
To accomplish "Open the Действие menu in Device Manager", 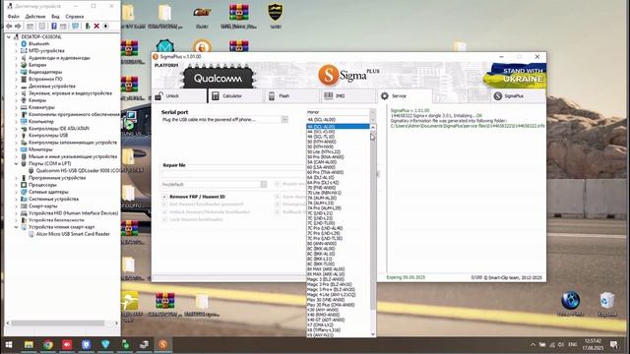I will pyautogui.click(x=35, y=17).
